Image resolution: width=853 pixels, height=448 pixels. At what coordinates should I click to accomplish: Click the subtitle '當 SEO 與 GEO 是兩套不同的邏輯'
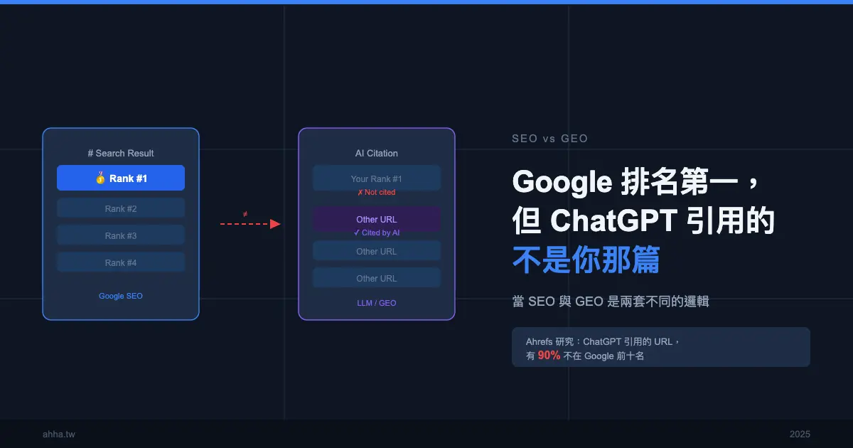point(611,302)
